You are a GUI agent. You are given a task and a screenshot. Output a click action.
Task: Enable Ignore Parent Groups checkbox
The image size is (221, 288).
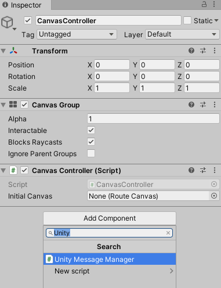coord(91,153)
